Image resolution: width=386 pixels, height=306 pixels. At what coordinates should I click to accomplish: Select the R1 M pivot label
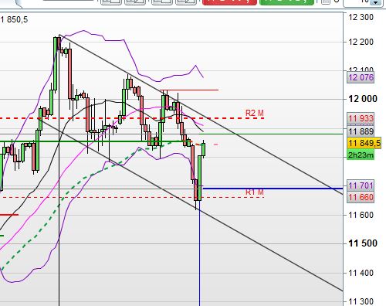255,192
